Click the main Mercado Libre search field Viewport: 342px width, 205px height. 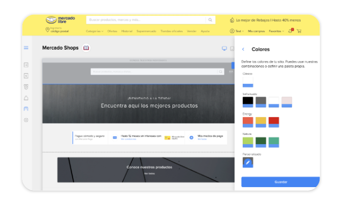pyautogui.click(x=151, y=20)
